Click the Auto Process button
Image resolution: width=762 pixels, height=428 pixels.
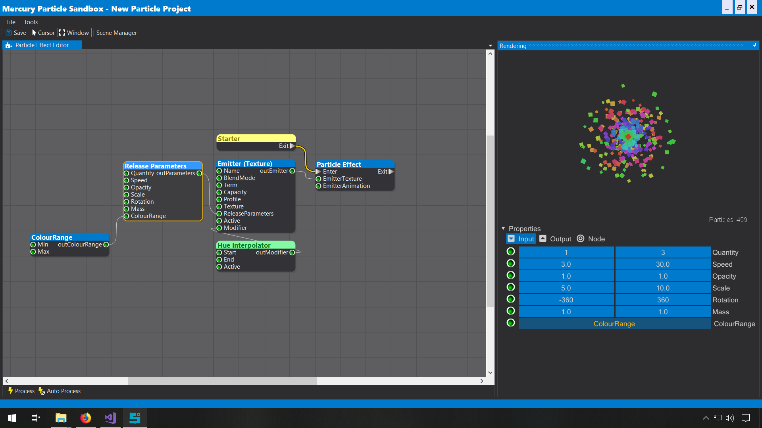click(60, 391)
